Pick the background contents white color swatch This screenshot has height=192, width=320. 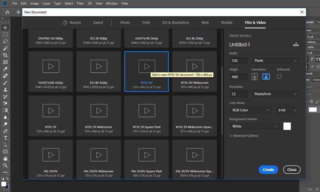[x=287, y=126]
